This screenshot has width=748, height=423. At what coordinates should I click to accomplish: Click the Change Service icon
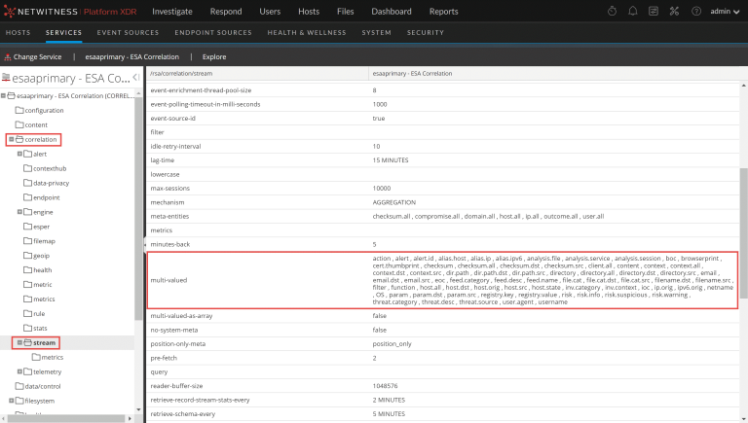click(x=8, y=57)
